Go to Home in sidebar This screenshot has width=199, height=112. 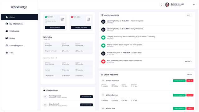coord(19,17)
